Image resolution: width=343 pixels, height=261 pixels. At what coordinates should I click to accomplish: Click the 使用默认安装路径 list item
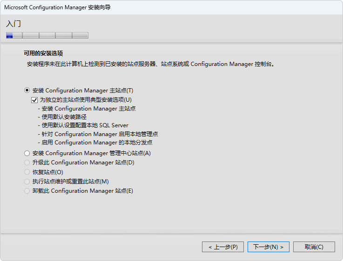[x=64, y=117]
